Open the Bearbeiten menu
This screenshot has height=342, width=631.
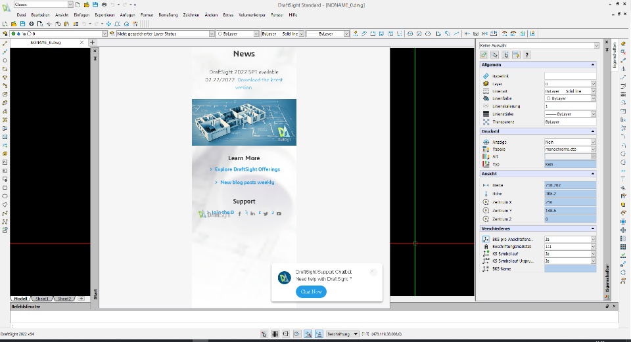40,15
